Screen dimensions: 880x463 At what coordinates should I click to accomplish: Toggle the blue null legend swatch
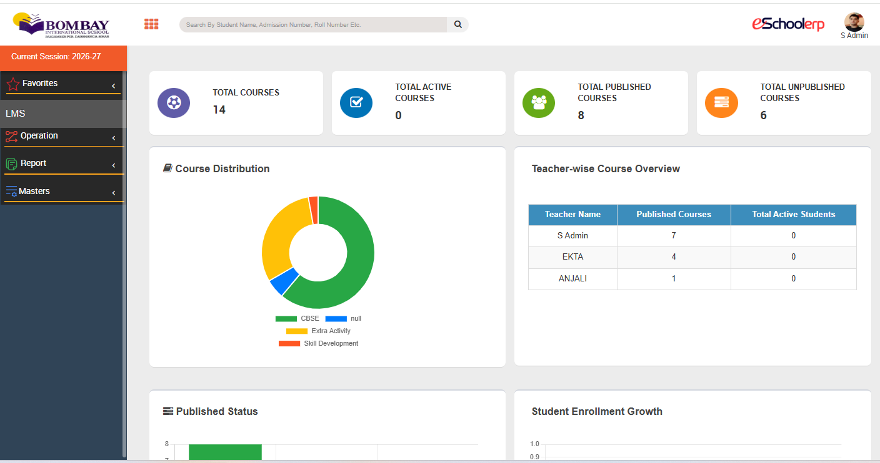click(336, 319)
